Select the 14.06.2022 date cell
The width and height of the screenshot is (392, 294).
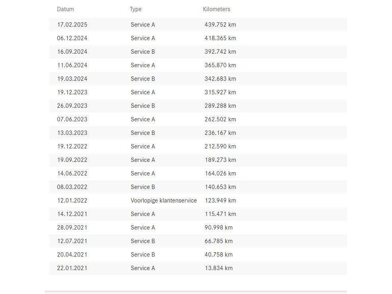tap(72, 173)
